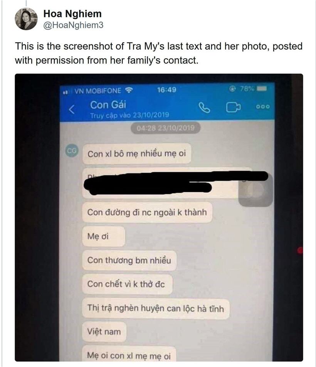Click the Hoa Nghiem display name

tap(72, 14)
